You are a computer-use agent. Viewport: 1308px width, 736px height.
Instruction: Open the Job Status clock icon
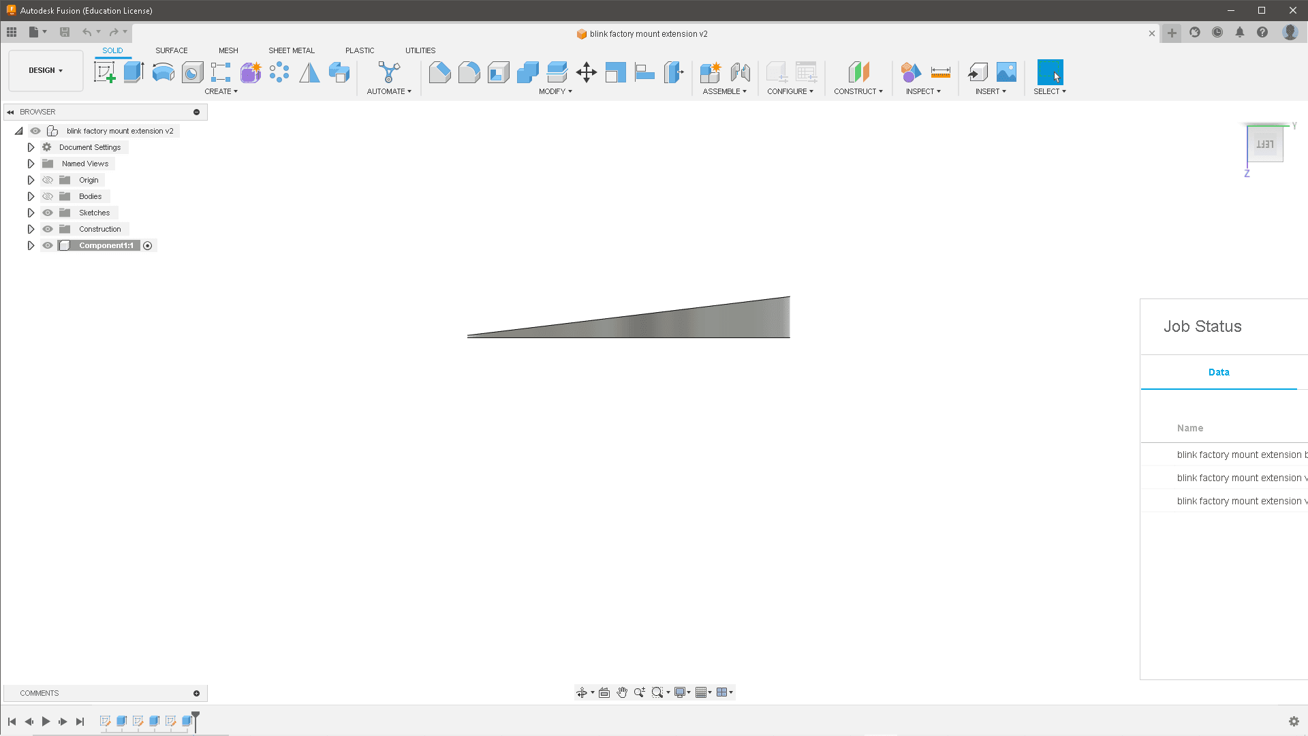pyautogui.click(x=1217, y=32)
